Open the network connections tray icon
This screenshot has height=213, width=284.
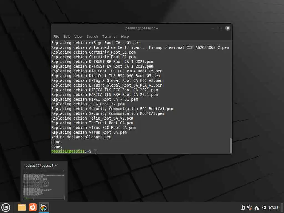pos(257,207)
